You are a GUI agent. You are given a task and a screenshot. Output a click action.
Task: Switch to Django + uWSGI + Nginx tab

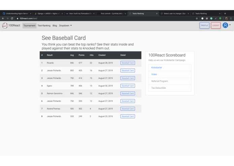pyautogui.click(x=48, y=13)
